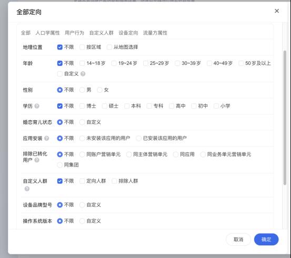The height and width of the screenshot is (258, 291).
Task: Select 男 for 性别
Action: pos(82,90)
